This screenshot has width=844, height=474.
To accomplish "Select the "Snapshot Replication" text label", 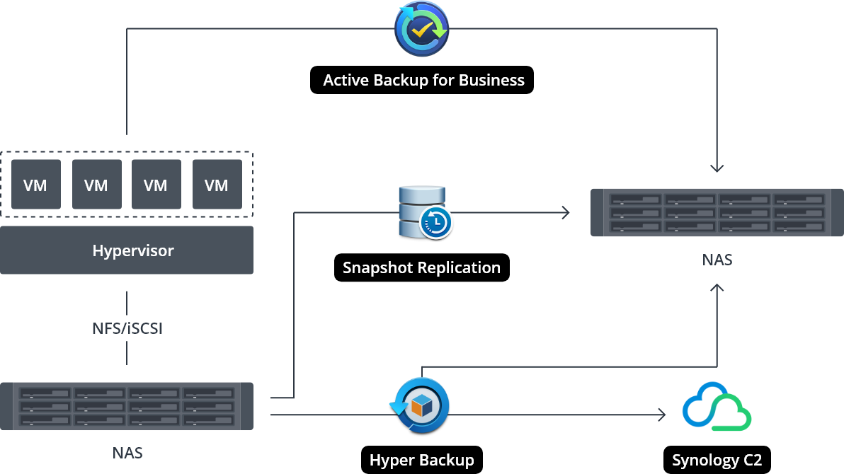I will [x=421, y=267].
